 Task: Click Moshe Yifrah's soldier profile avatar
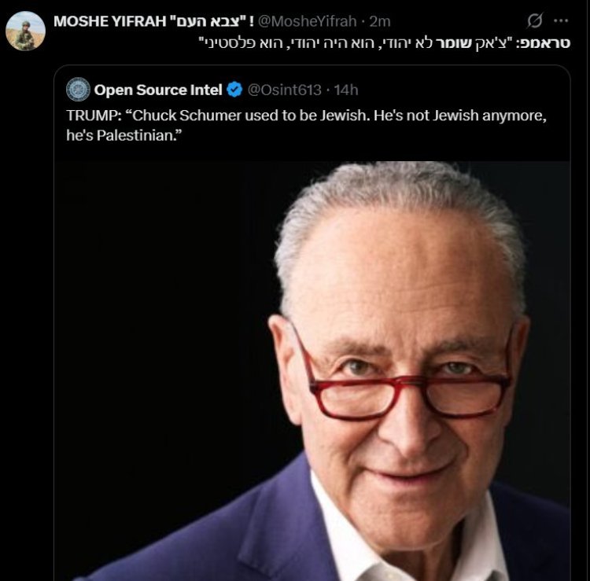(25, 31)
